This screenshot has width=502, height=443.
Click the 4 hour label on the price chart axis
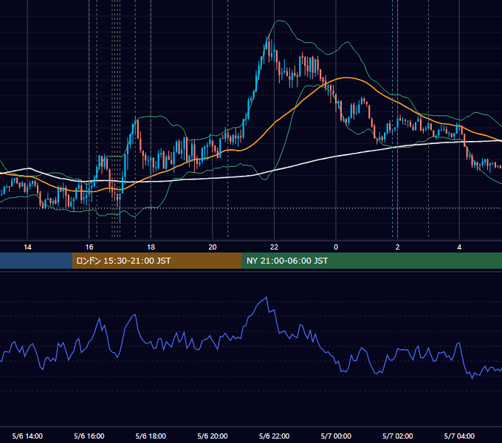pyautogui.click(x=459, y=247)
